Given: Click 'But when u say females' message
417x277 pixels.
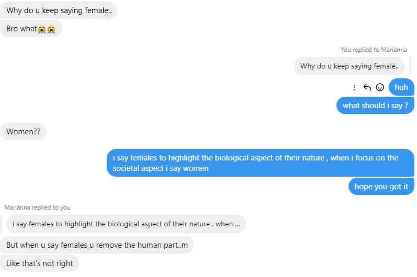Looking at the screenshot, I should (x=97, y=245).
